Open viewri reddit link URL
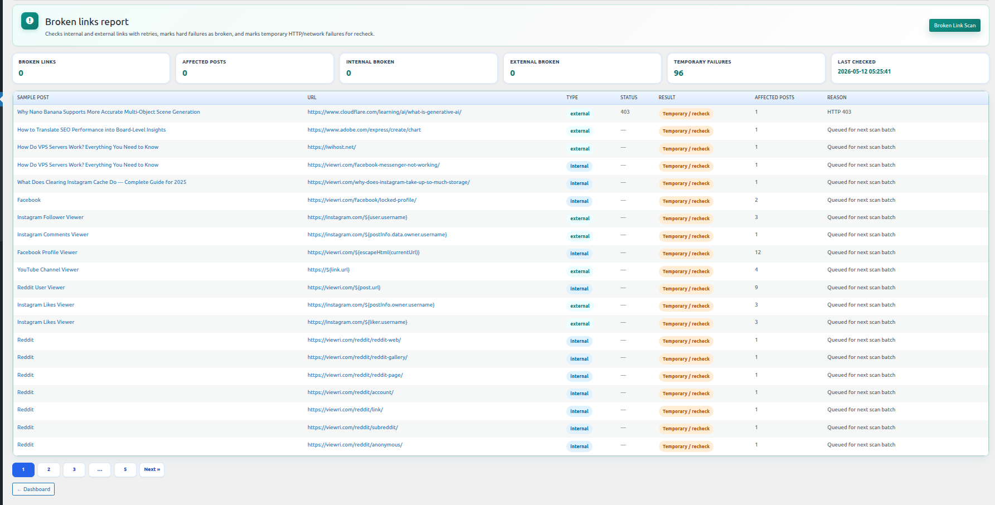 pyautogui.click(x=345, y=410)
